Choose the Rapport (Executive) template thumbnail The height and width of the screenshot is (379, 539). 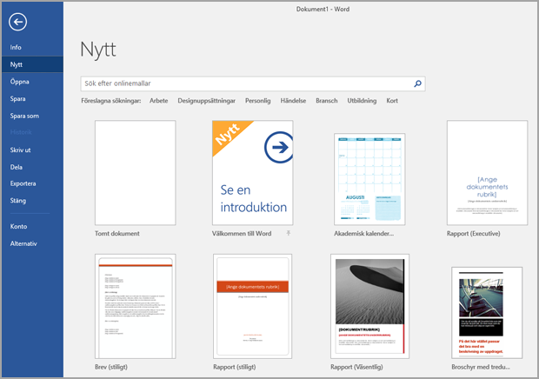point(487,173)
